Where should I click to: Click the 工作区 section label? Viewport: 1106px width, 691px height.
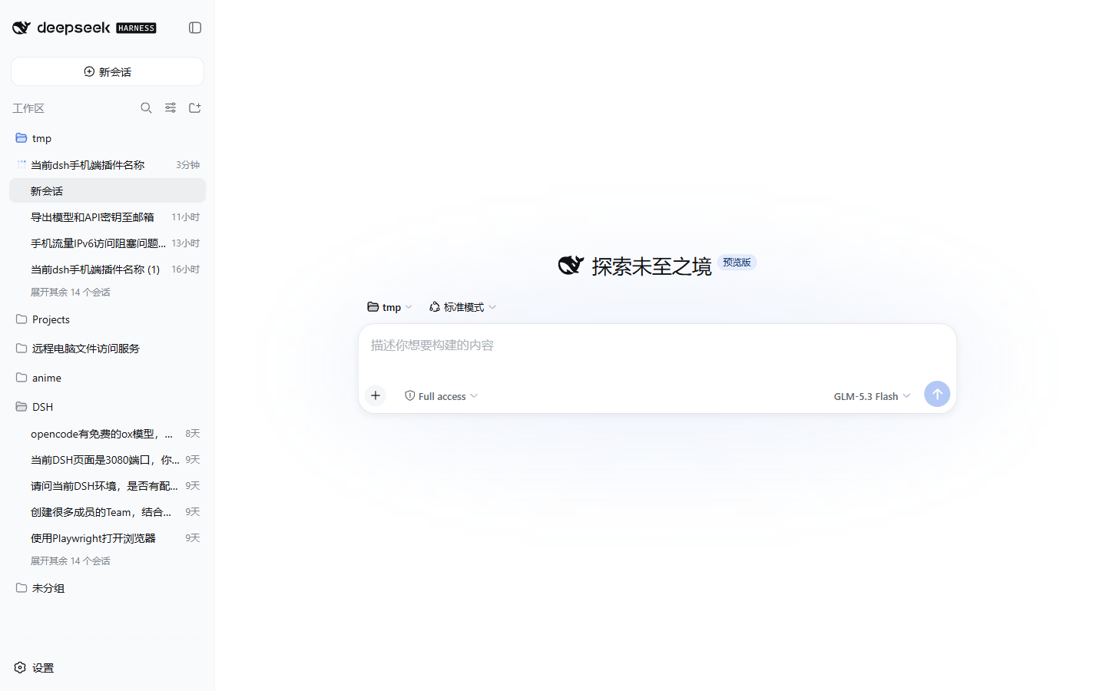(x=28, y=108)
